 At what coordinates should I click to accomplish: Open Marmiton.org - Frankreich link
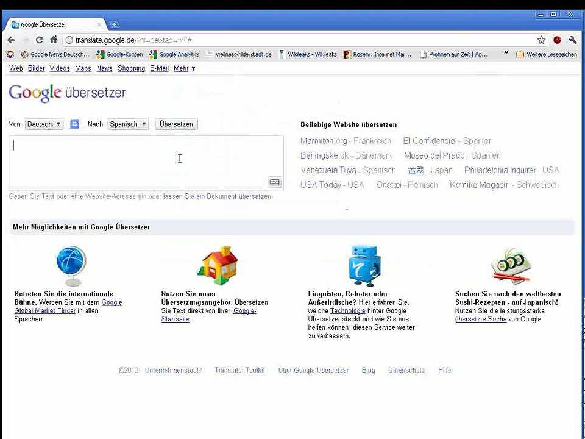click(346, 141)
